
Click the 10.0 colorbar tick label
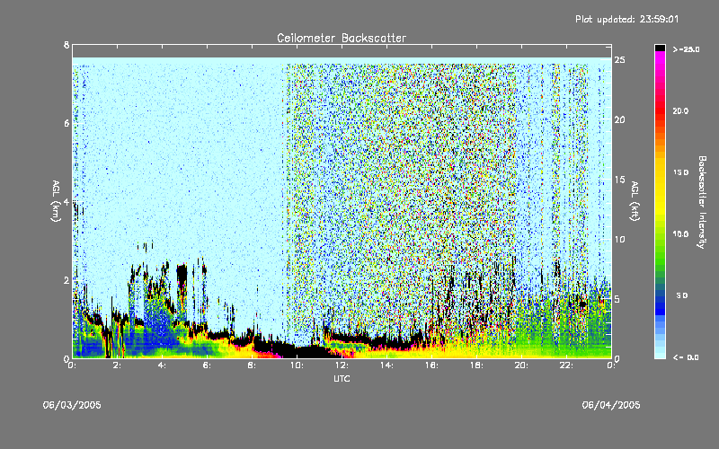click(680, 234)
